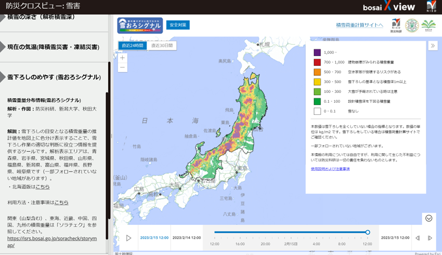
Task: Zoom out the map with minus button
Action: coord(123,68)
